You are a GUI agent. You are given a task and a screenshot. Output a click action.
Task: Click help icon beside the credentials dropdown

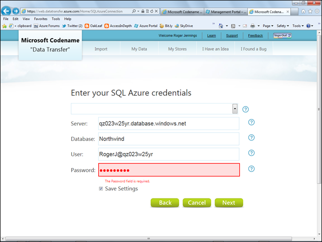click(246, 109)
